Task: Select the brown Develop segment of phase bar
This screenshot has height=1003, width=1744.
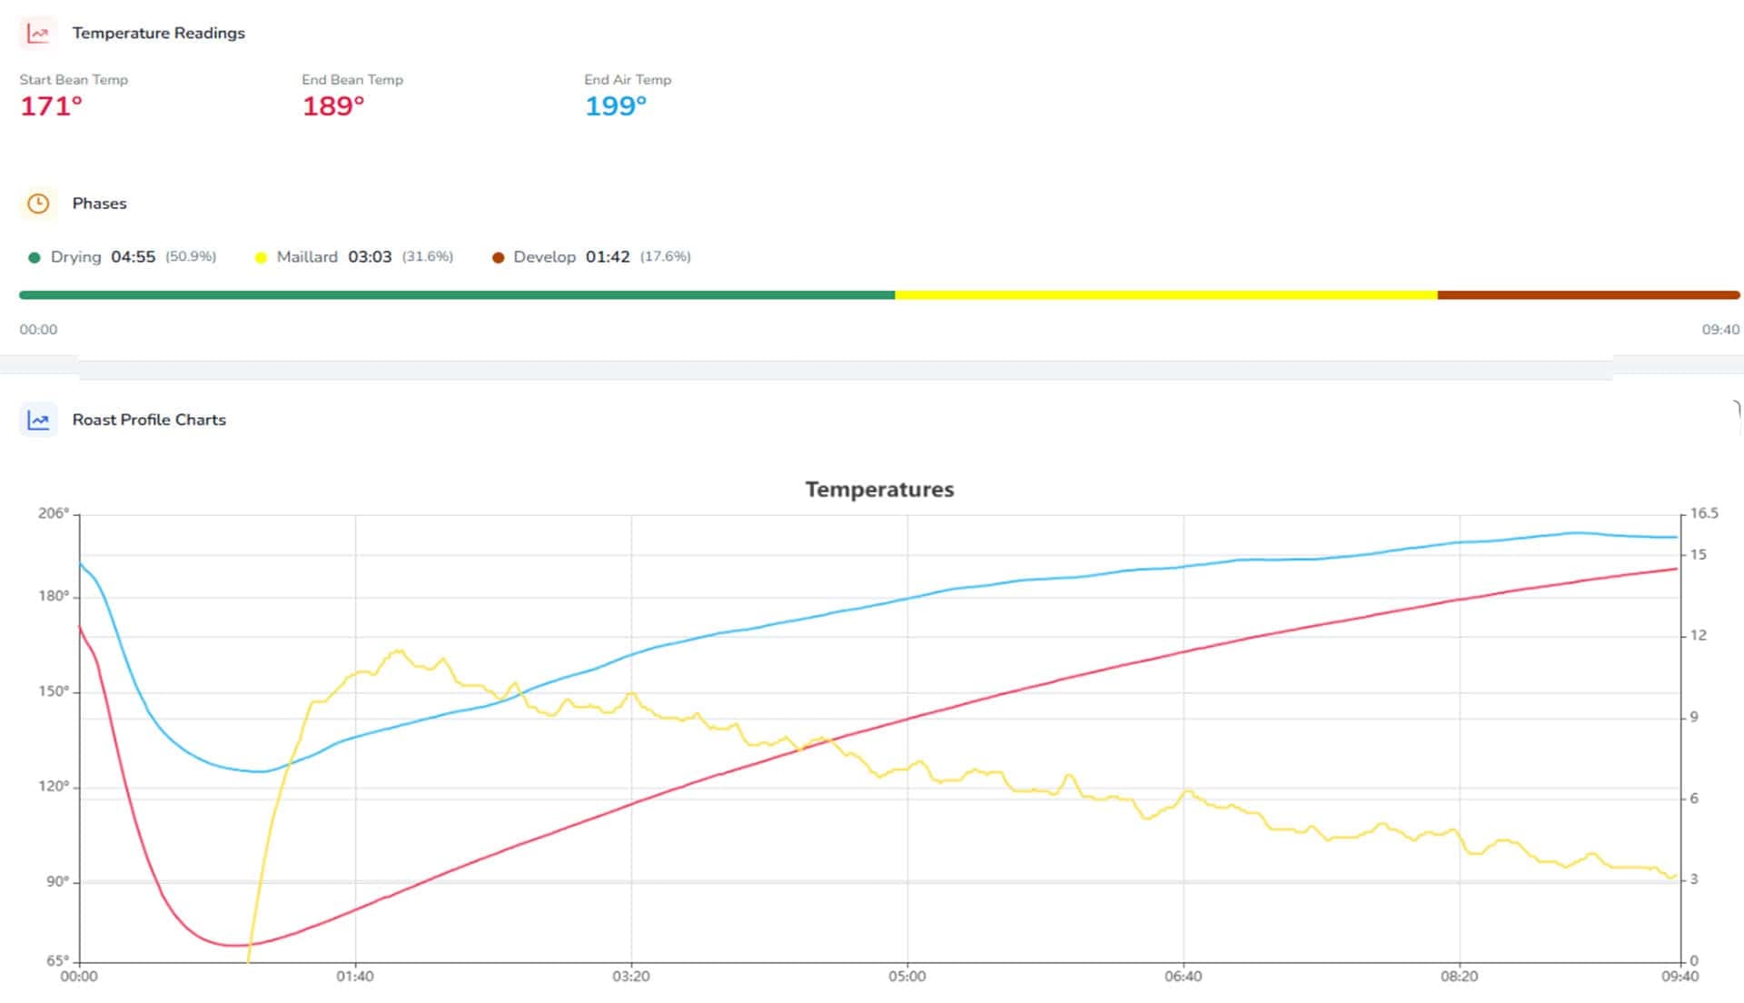Action: 1589,295
